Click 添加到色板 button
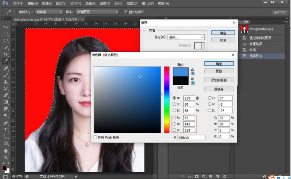 click(x=219, y=80)
